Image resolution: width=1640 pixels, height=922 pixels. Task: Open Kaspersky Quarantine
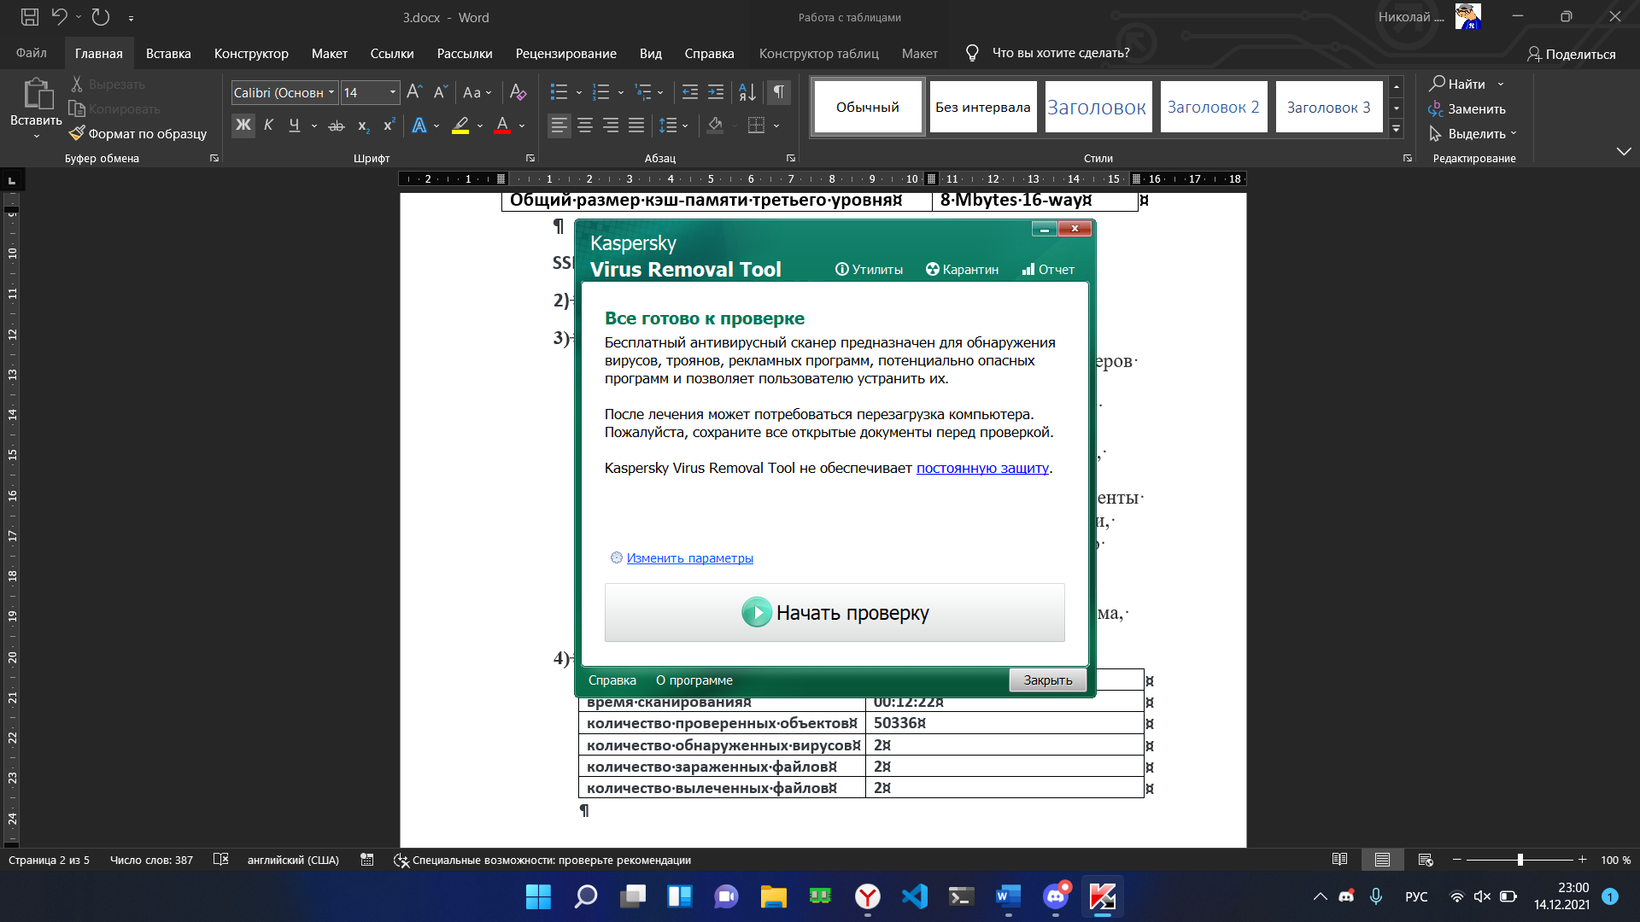click(x=962, y=270)
